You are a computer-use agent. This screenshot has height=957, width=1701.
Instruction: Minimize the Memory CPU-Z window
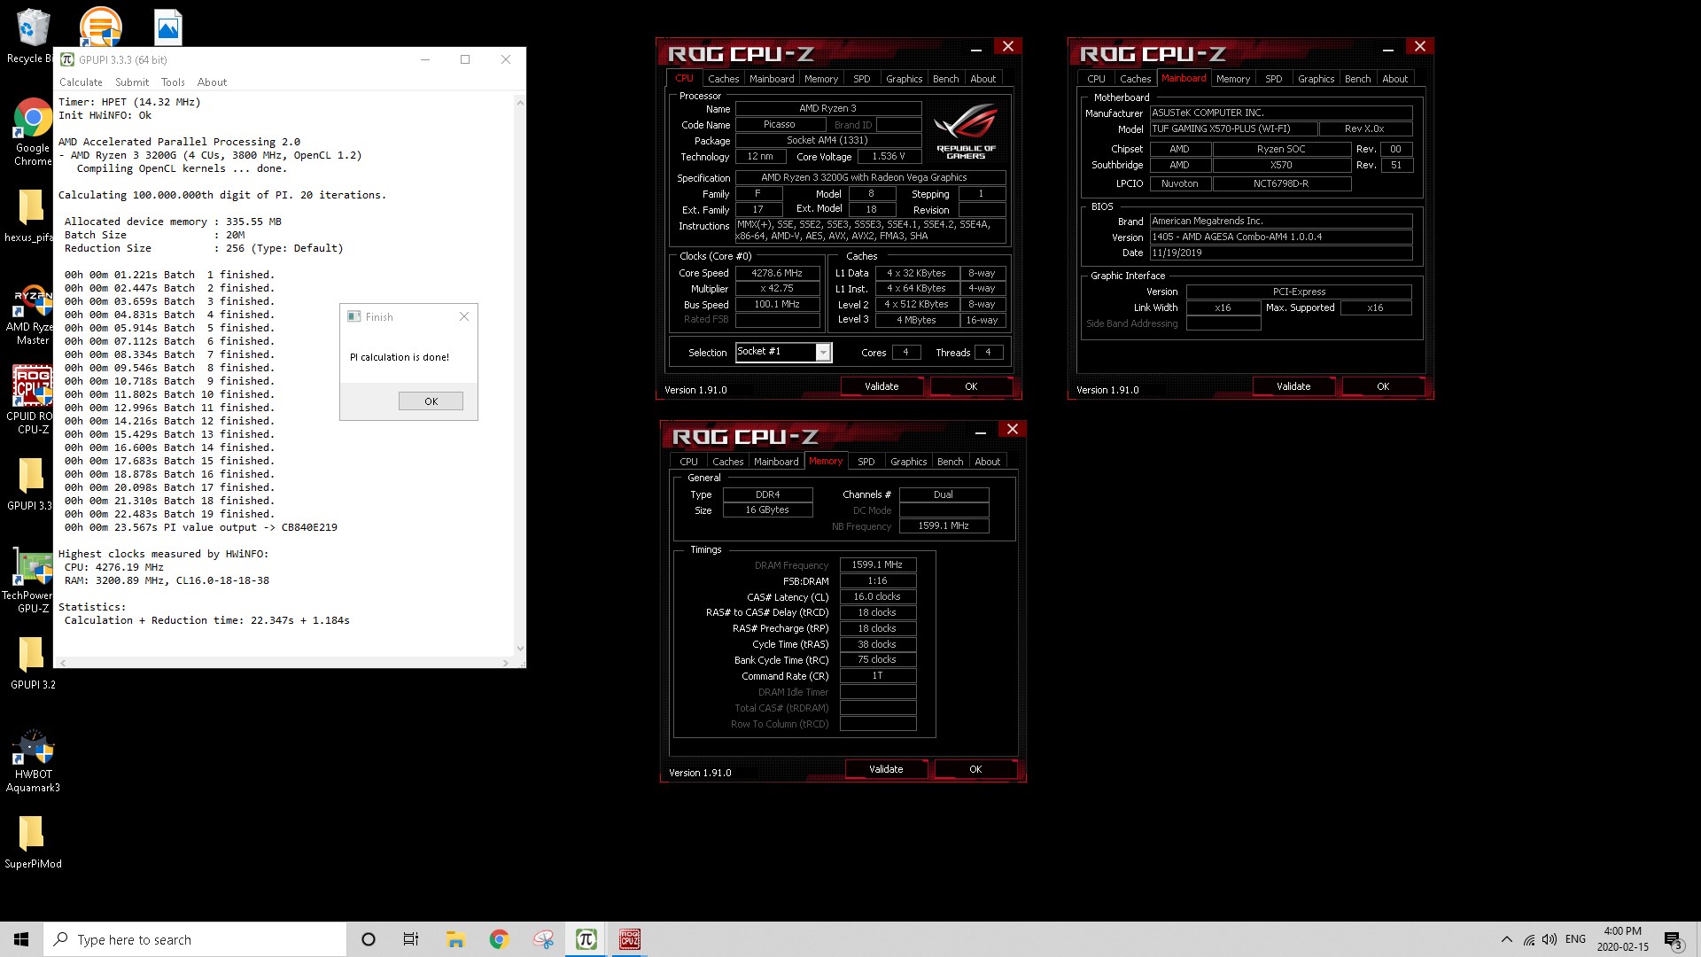(x=981, y=432)
